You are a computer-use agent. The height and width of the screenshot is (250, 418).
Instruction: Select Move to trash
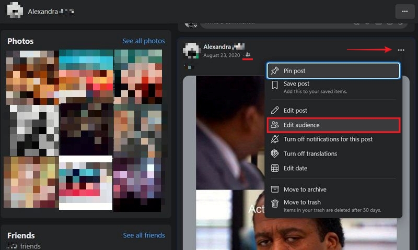(x=333, y=206)
